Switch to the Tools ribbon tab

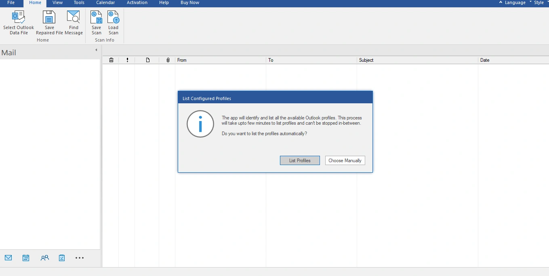[79, 3]
